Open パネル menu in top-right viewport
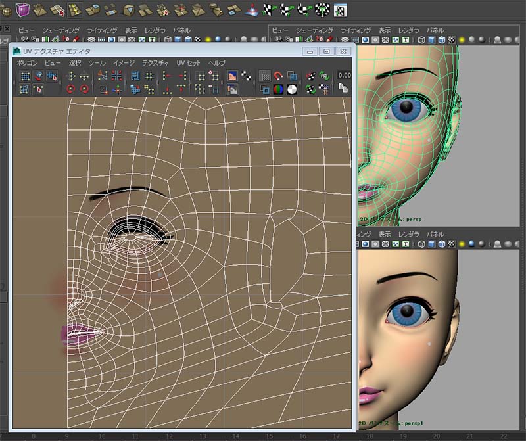The image size is (526, 441). coord(435,30)
